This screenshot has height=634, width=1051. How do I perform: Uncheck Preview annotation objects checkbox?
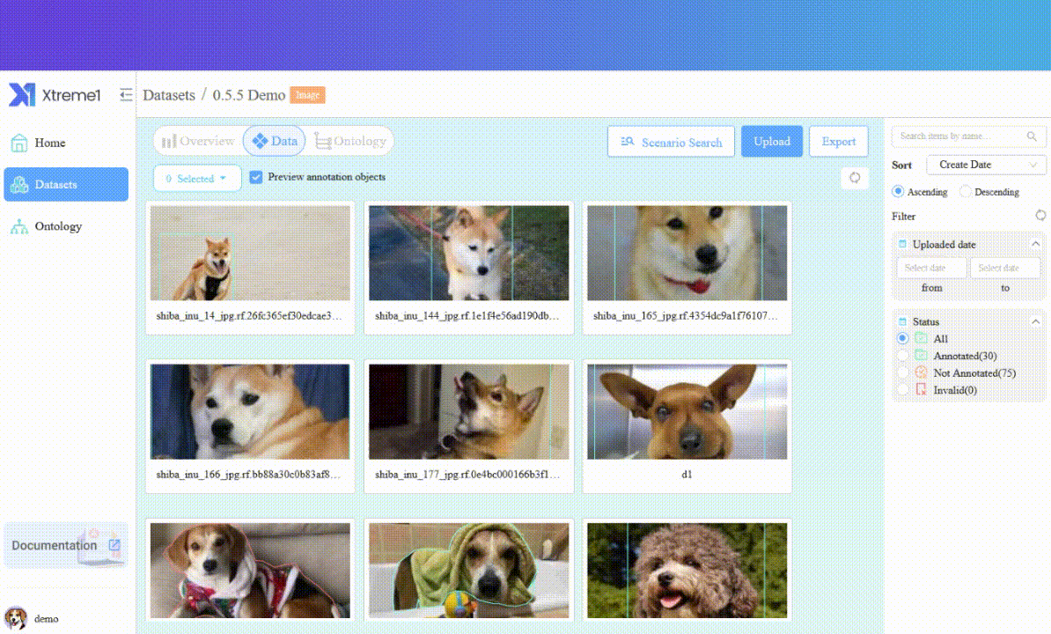[x=256, y=177]
